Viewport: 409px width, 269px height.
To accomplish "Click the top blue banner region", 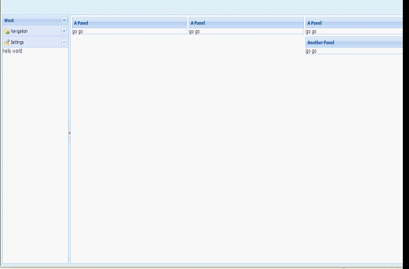I will [201, 7].
